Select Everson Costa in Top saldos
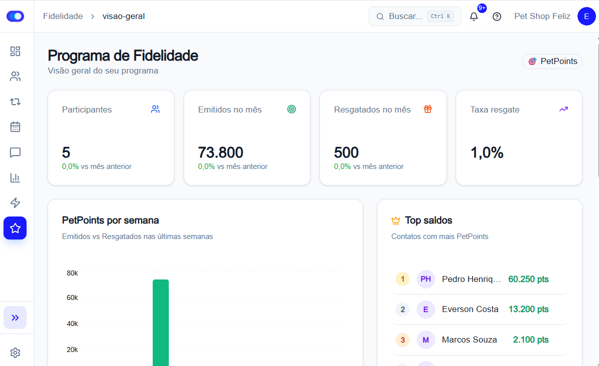Image resolution: width=599 pixels, height=366 pixels. [x=480, y=309]
